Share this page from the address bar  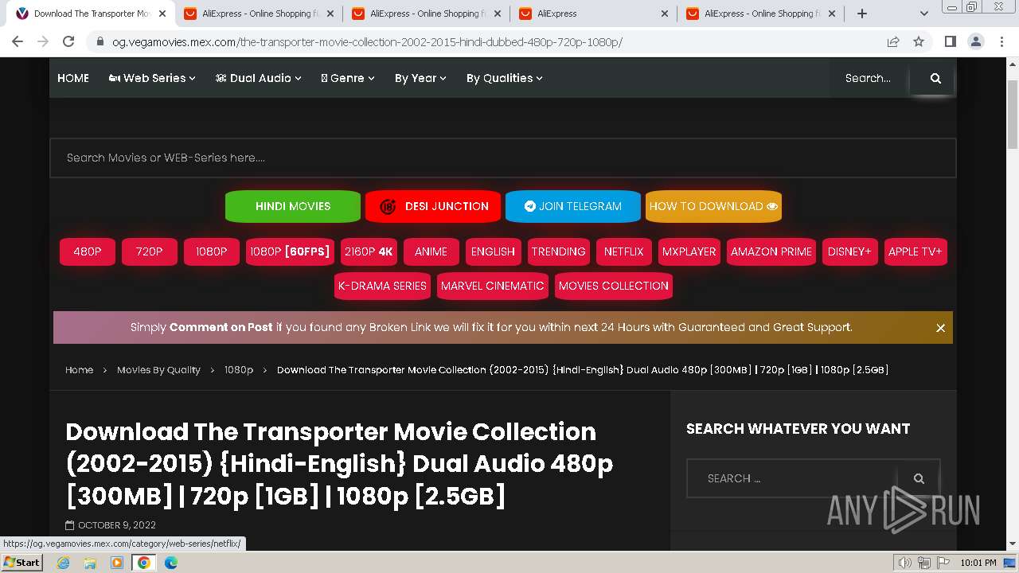(893, 41)
